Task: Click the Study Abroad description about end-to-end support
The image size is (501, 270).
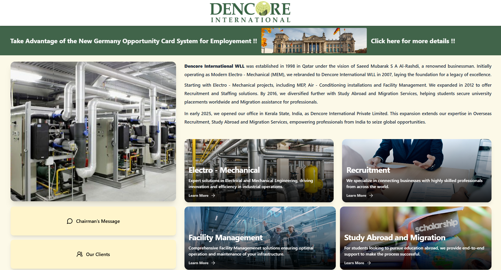Action: tap(414, 251)
